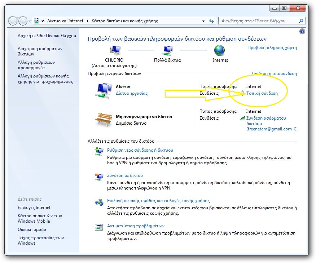Open Σύνδεση ασύρματου δικτύου link
316x263 pixels.
272,124
